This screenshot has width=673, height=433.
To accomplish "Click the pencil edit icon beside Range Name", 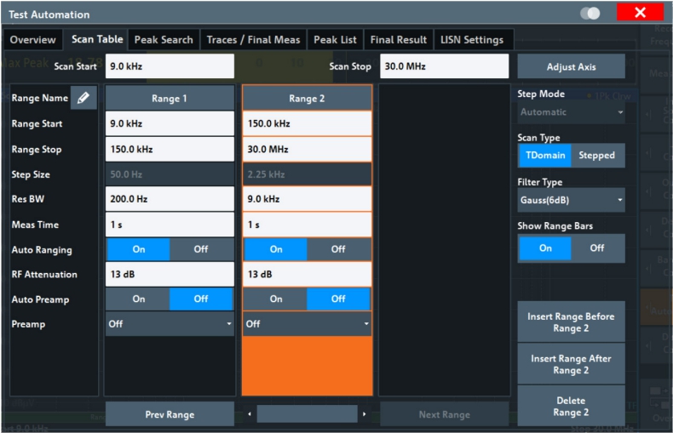I will click(x=83, y=99).
